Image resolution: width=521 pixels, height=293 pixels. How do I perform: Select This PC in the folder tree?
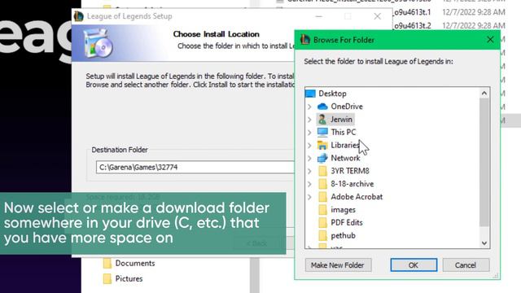tap(344, 132)
